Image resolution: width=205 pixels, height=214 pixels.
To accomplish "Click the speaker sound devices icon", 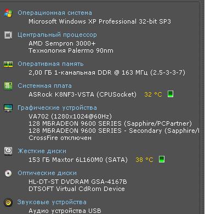I will (8, 202).
